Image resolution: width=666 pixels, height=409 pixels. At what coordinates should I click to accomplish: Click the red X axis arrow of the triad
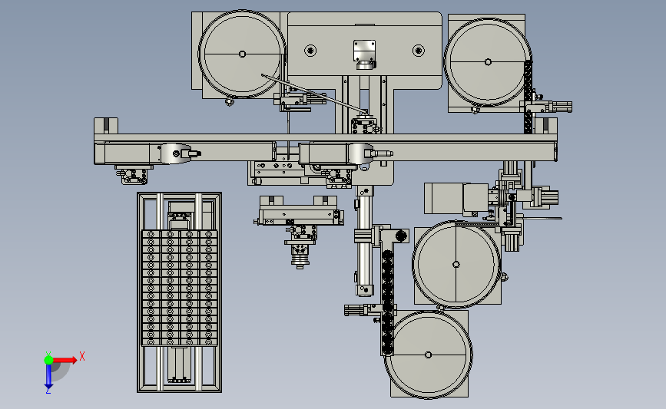coord(65,360)
